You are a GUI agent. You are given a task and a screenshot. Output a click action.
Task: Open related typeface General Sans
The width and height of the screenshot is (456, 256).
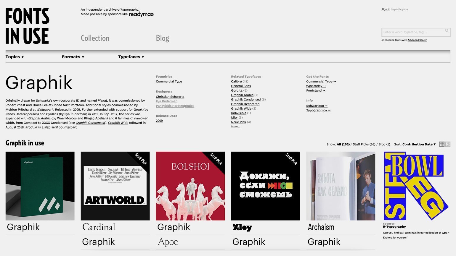(x=241, y=86)
